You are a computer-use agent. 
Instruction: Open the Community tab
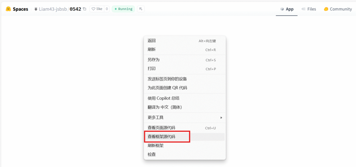pyautogui.click(x=338, y=9)
